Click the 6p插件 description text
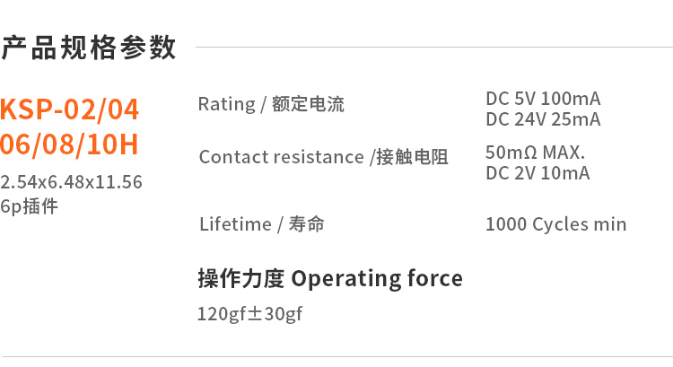Image resolution: width=673 pixels, height=367 pixels. coord(30,205)
